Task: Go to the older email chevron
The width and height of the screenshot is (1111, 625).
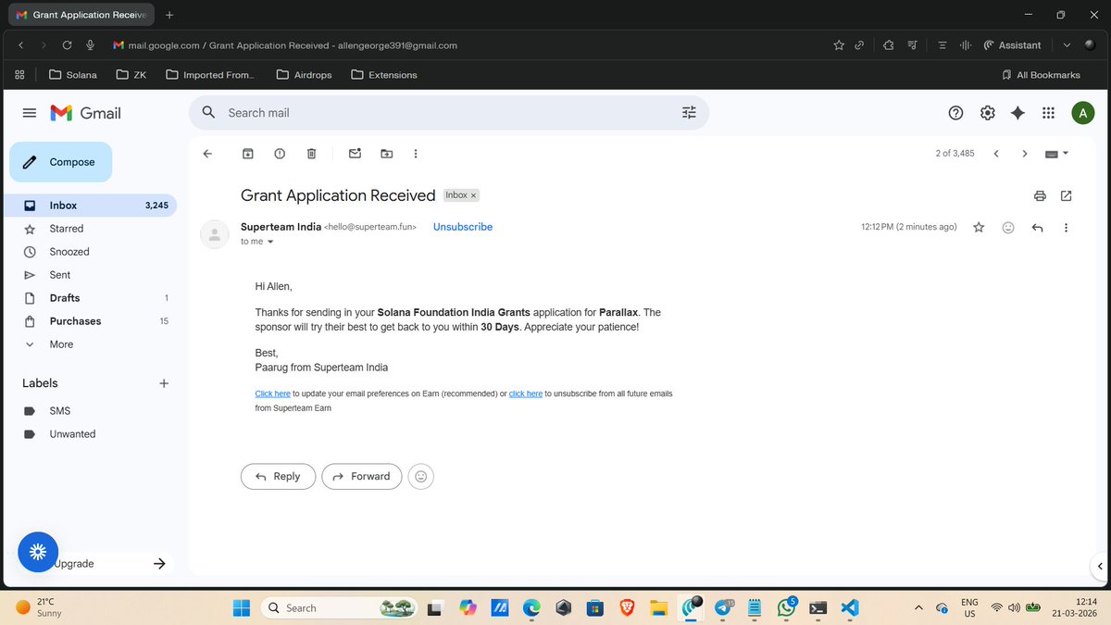Action: pyautogui.click(x=1025, y=154)
